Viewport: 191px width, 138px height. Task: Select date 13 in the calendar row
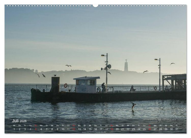tap(79, 129)
